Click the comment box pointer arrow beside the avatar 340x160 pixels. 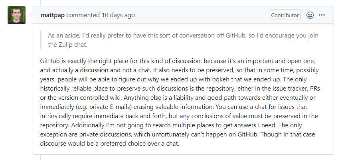(31, 15)
